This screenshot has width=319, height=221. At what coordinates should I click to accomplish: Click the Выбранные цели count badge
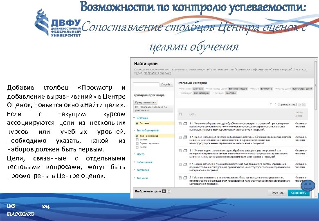coord(164,191)
